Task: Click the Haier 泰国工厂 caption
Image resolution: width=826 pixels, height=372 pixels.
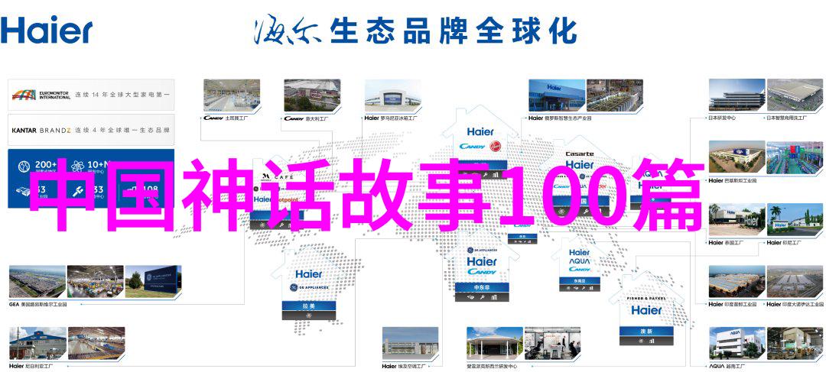Action: coord(726,243)
